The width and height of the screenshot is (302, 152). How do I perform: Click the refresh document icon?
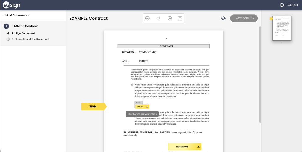click(x=223, y=18)
